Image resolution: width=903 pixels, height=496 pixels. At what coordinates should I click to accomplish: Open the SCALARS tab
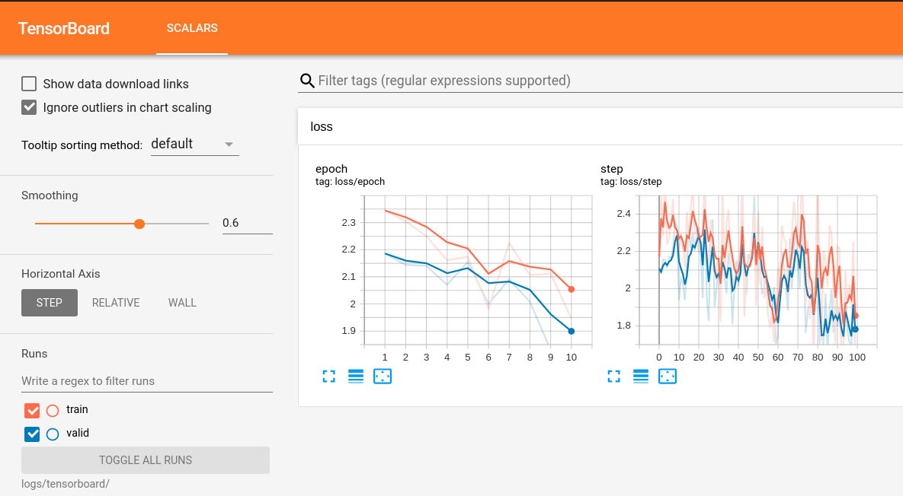(192, 28)
